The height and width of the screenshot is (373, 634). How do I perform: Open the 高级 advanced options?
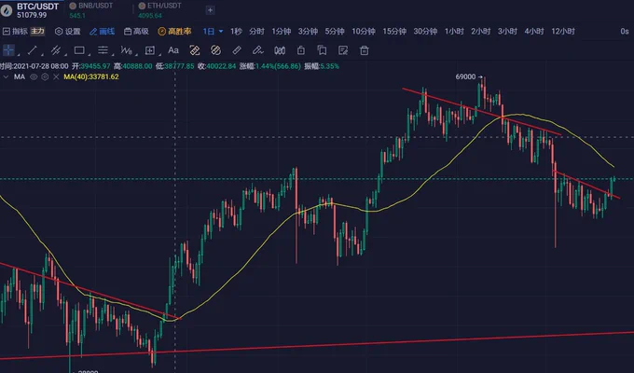[x=136, y=31]
